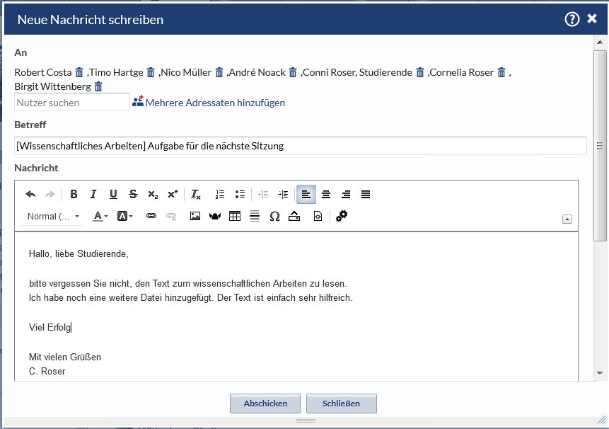Click the insert link chain icon
This screenshot has height=429, width=609.
point(151,217)
